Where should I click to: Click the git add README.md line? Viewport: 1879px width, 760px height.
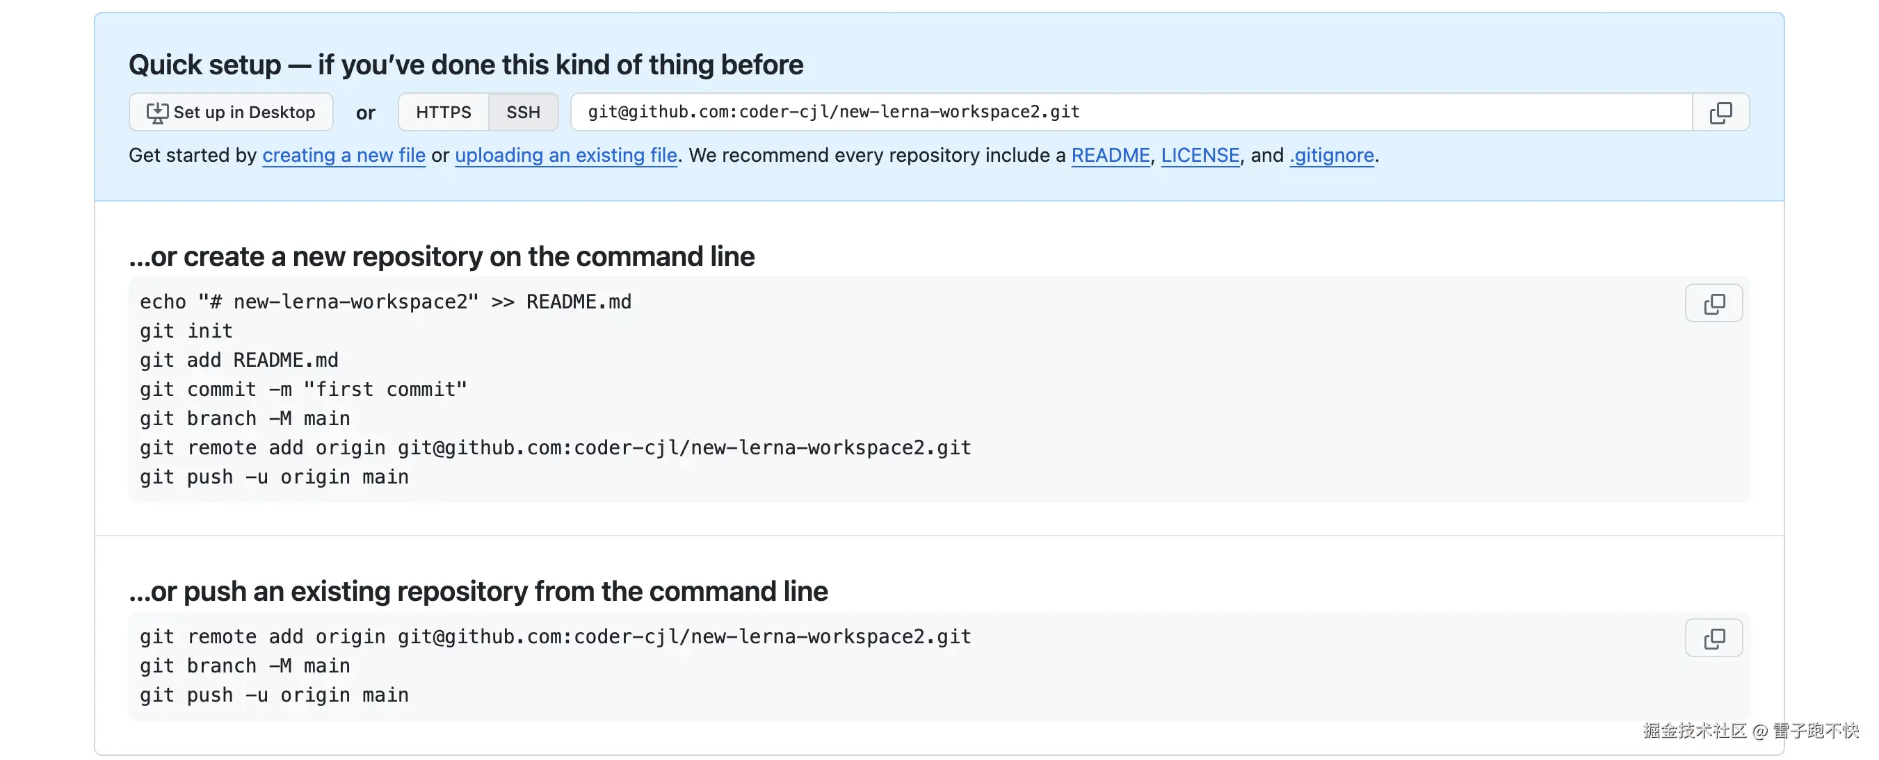[x=239, y=361]
